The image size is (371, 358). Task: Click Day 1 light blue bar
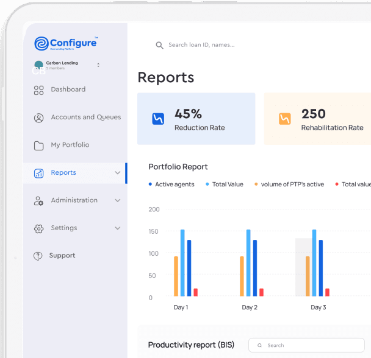tap(182, 263)
